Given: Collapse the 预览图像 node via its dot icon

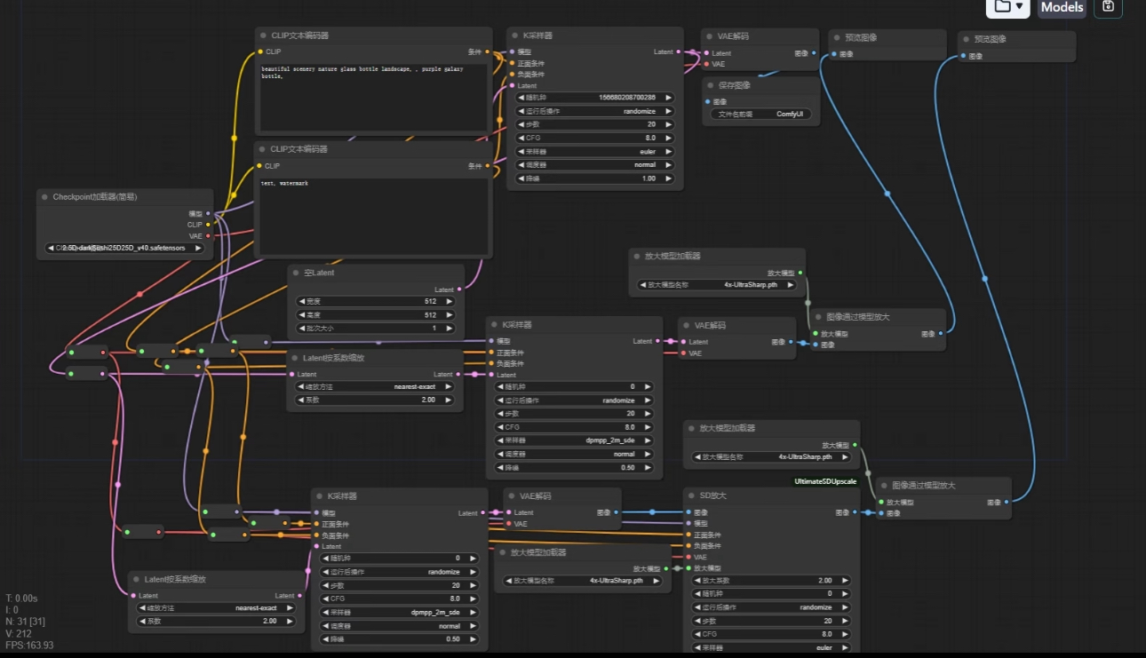Looking at the screenshot, I should [x=835, y=38].
